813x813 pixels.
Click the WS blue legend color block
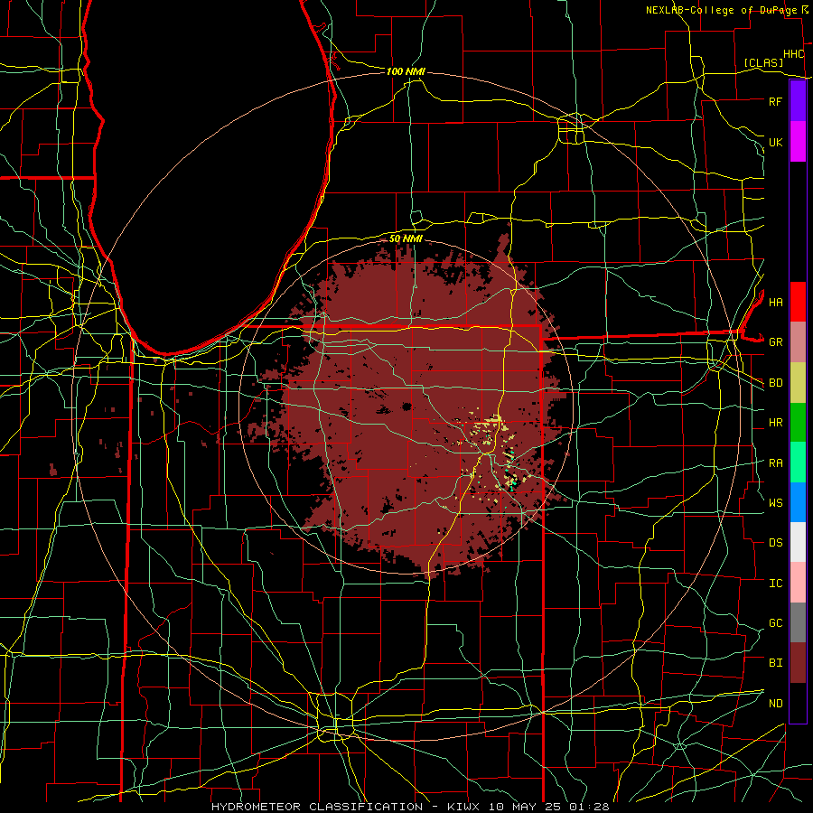point(798,502)
